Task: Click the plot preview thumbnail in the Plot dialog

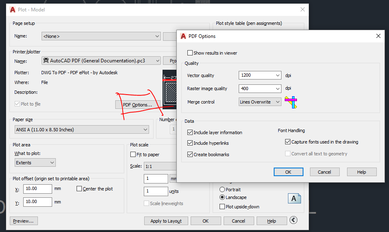Action: (169, 89)
